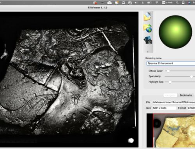Click the circular icon beside the volume icon
Screen dimensions: 195x149
[x=130, y=3]
